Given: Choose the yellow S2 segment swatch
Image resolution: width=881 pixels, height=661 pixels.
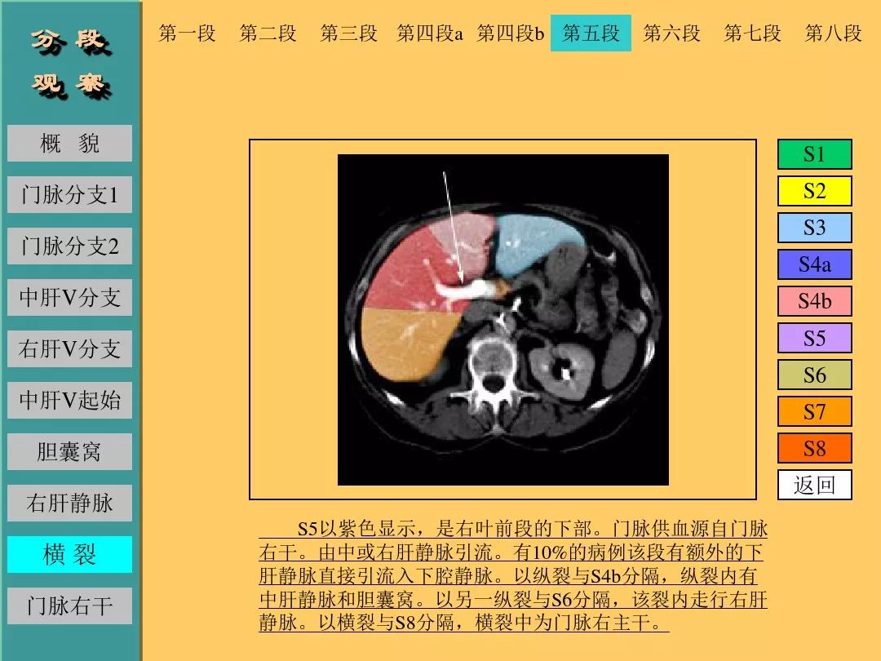Looking at the screenshot, I should [814, 191].
